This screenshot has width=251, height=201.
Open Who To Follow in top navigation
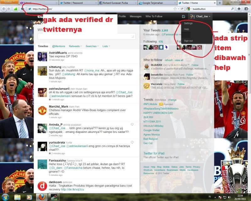point(154,16)
